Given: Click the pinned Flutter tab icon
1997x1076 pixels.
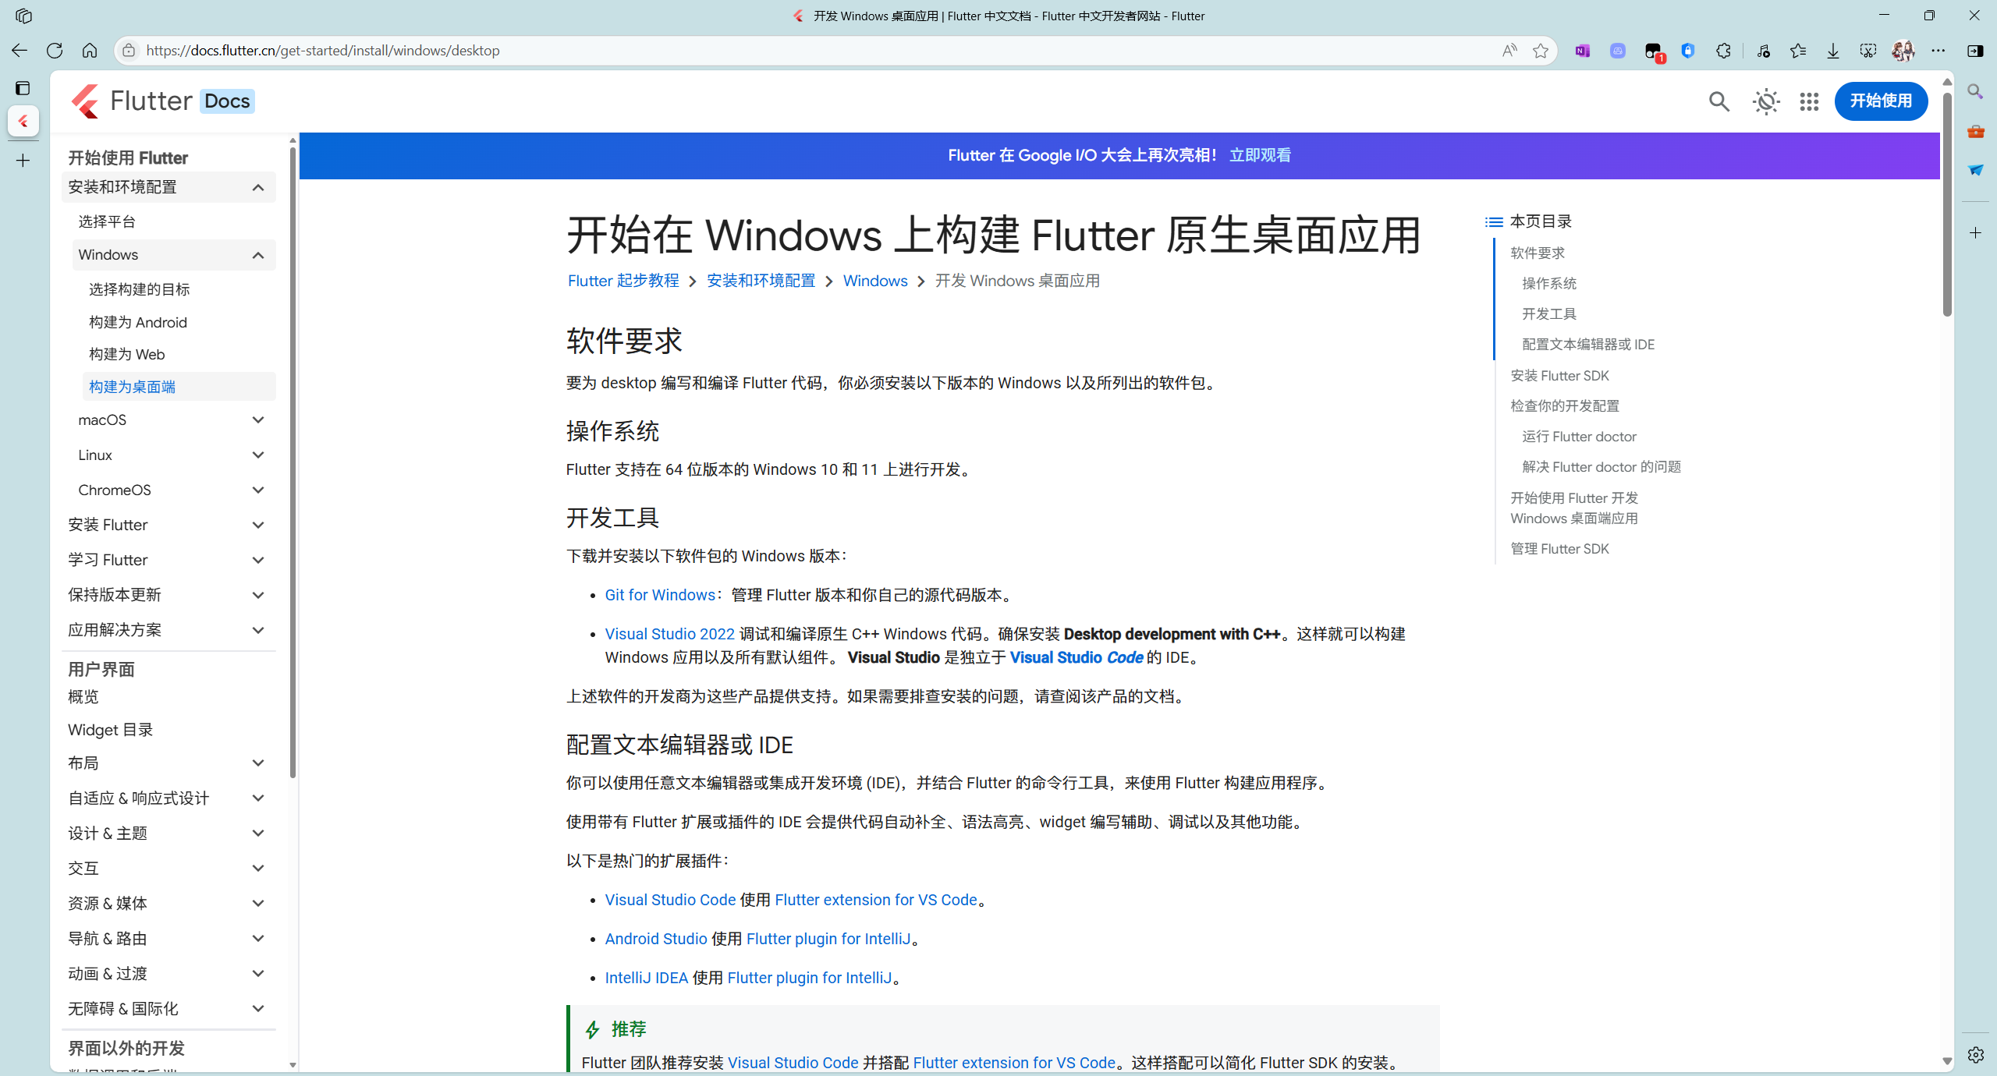Looking at the screenshot, I should [x=23, y=121].
